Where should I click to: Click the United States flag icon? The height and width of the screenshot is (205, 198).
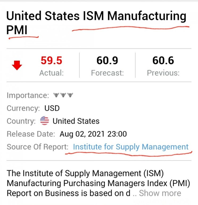[45, 121]
